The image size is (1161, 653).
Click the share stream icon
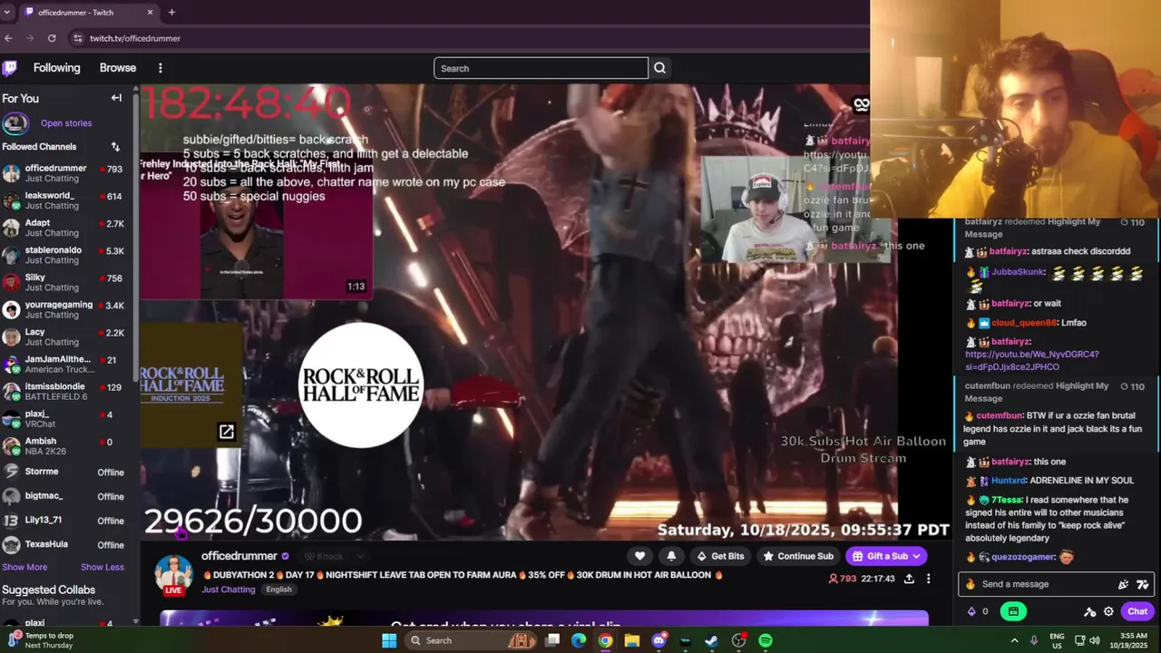coord(909,579)
